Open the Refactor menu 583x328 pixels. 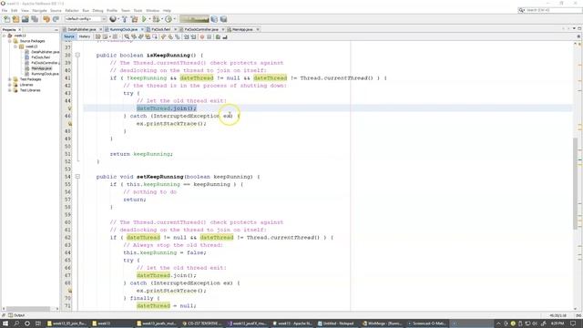(72, 10)
